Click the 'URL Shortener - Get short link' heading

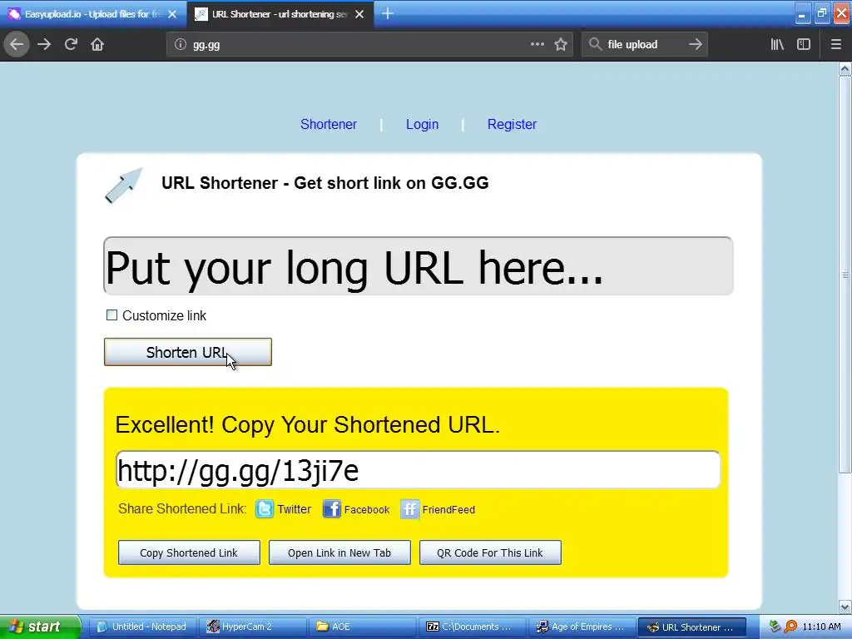325,183
